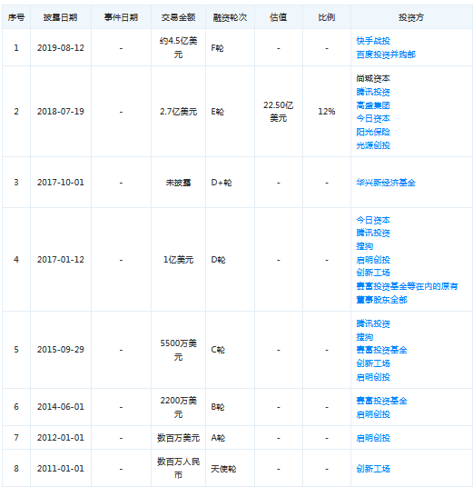This screenshot has width=473, height=487.
Task: Click the 1亿美元 amount cell
Action: 179,260
